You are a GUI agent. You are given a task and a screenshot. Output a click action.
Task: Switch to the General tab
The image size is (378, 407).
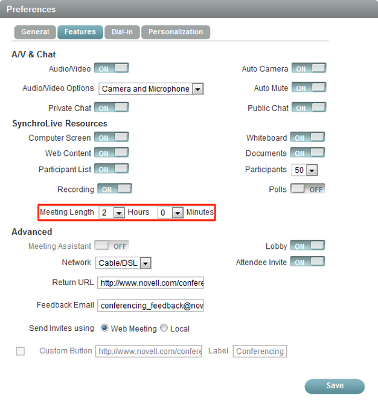pyautogui.click(x=35, y=32)
